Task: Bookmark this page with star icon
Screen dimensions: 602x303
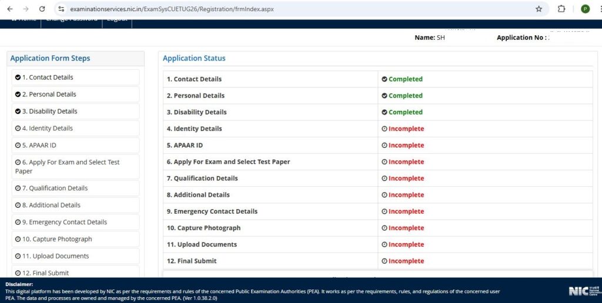Action: (x=539, y=9)
